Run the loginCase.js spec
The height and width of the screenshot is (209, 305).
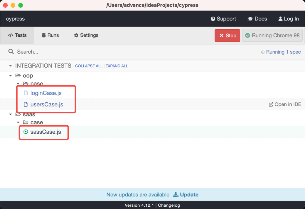(46, 93)
